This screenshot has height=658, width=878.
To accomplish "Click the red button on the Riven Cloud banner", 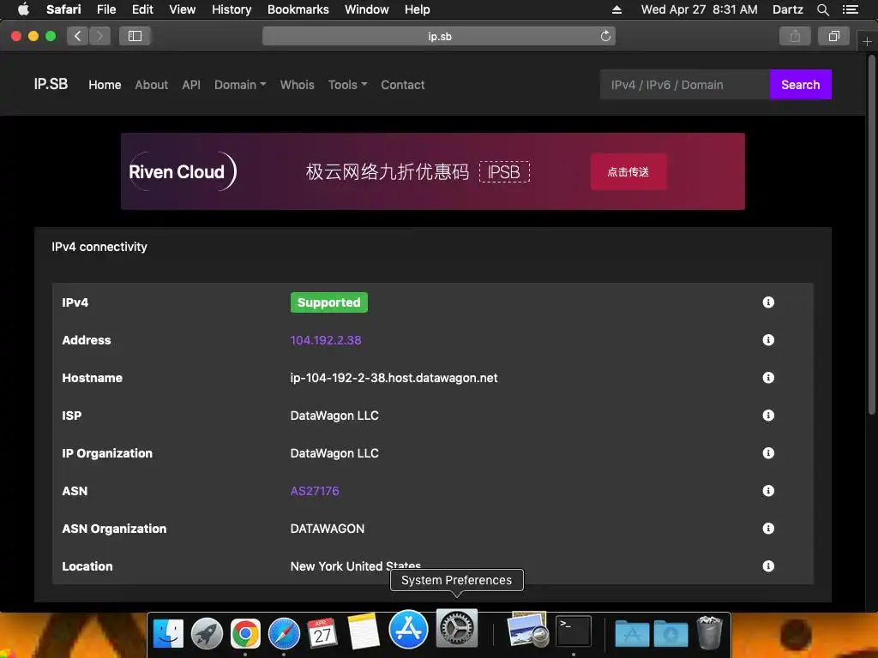I will click(x=628, y=171).
